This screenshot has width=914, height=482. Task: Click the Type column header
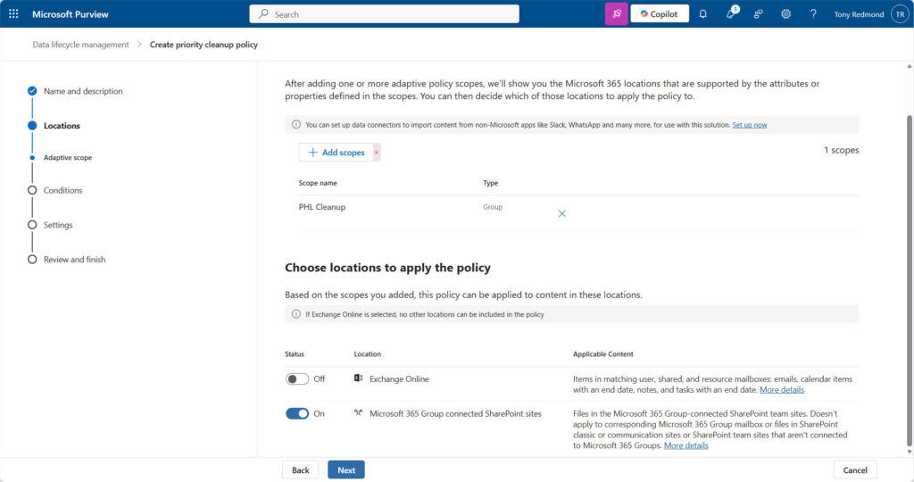click(490, 183)
